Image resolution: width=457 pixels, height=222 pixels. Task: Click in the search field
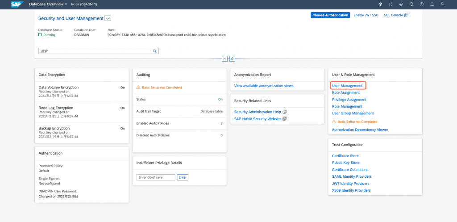click(99, 51)
